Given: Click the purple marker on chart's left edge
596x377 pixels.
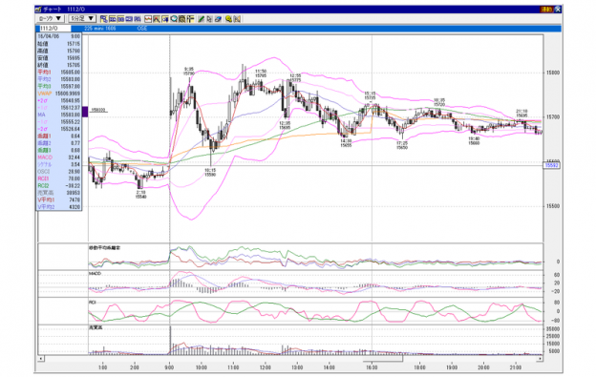Looking at the screenshot, I should [85, 112].
